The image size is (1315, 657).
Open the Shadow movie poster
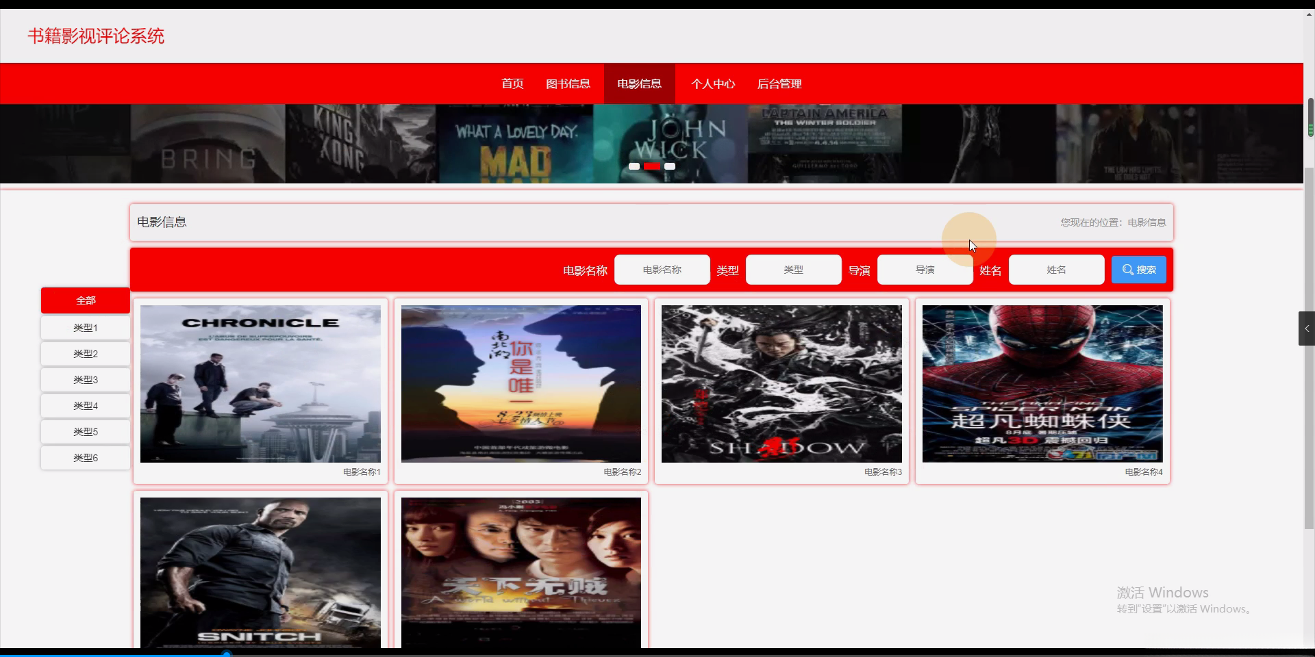(781, 384)
